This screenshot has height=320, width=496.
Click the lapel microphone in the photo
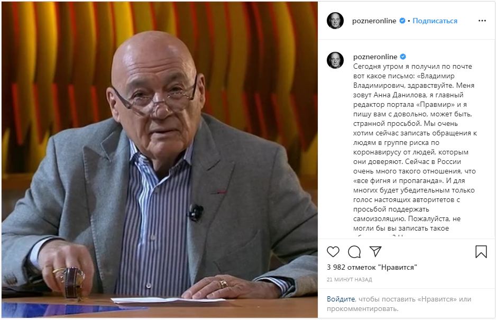196,213
